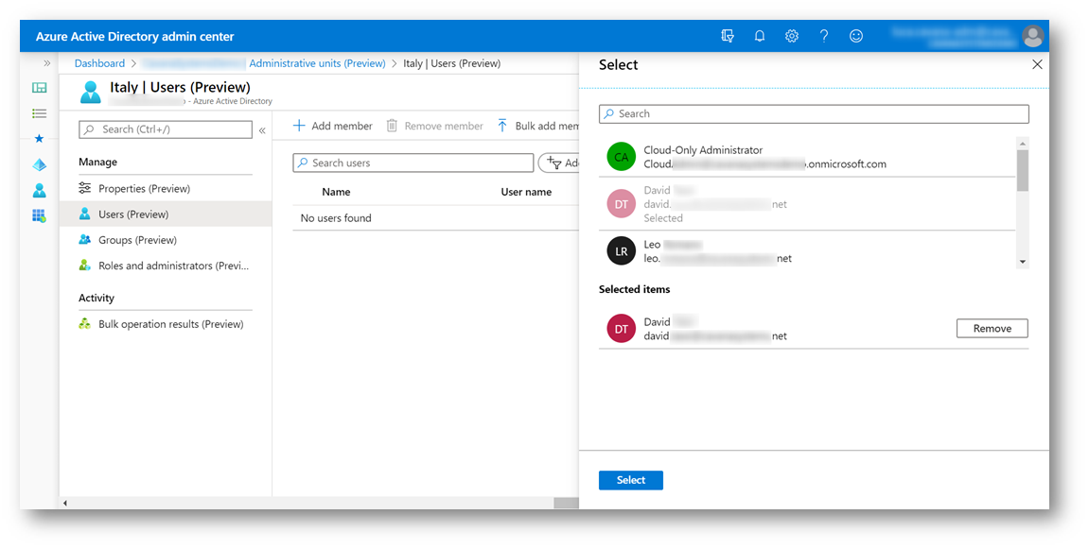The height and width of the screenshot is (549, 1089).
Task: Sort by the Name column header
Action: 336,192
